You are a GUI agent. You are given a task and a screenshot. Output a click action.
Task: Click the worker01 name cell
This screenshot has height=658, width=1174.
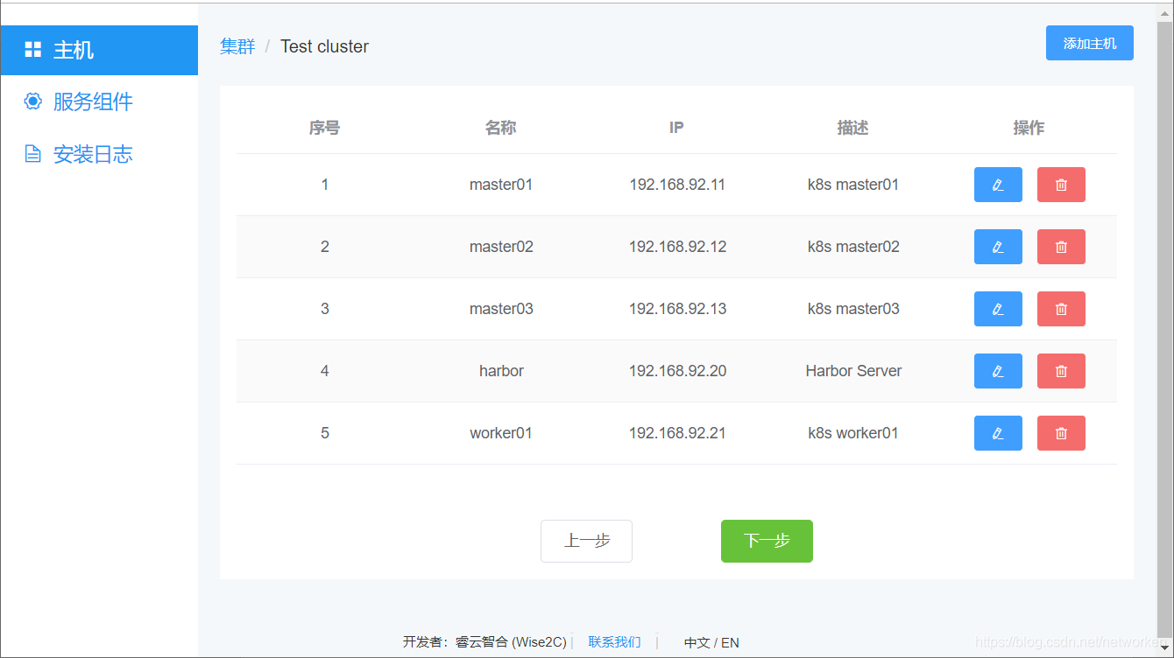(501, 433)
